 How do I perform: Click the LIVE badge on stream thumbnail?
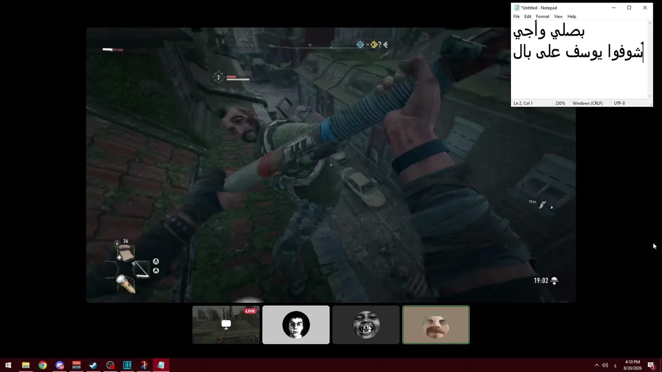(250, 311)
